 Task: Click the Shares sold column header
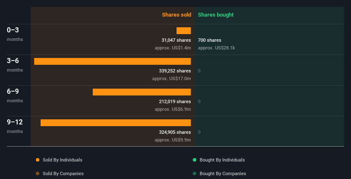(x=177, y=15)
